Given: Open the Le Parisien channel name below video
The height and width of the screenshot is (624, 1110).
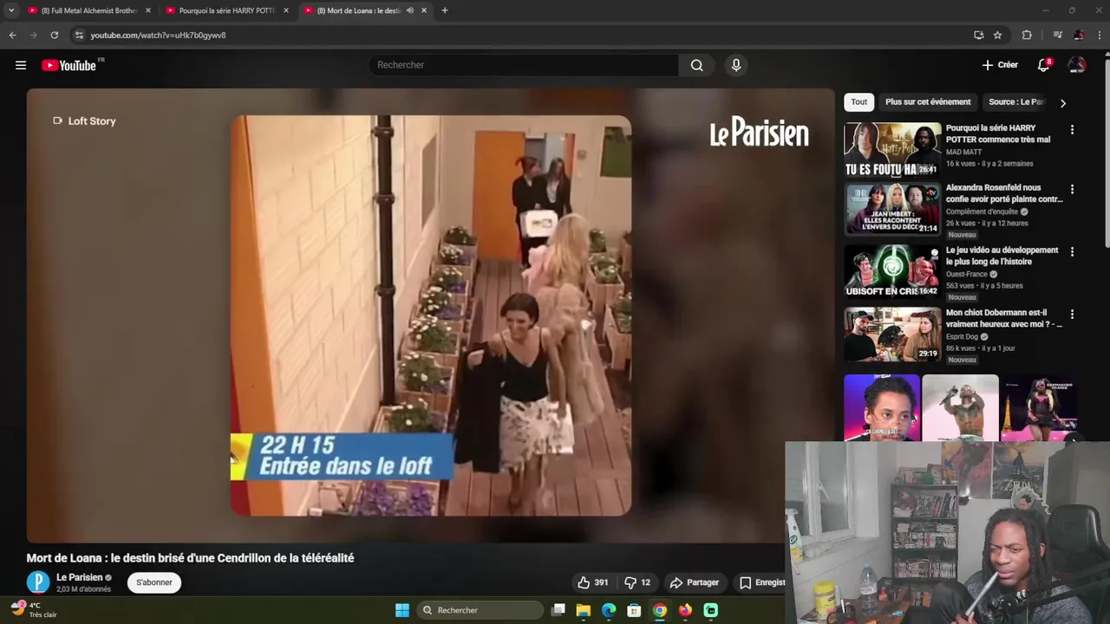Looking at the screenshot, I should (79, 577).
